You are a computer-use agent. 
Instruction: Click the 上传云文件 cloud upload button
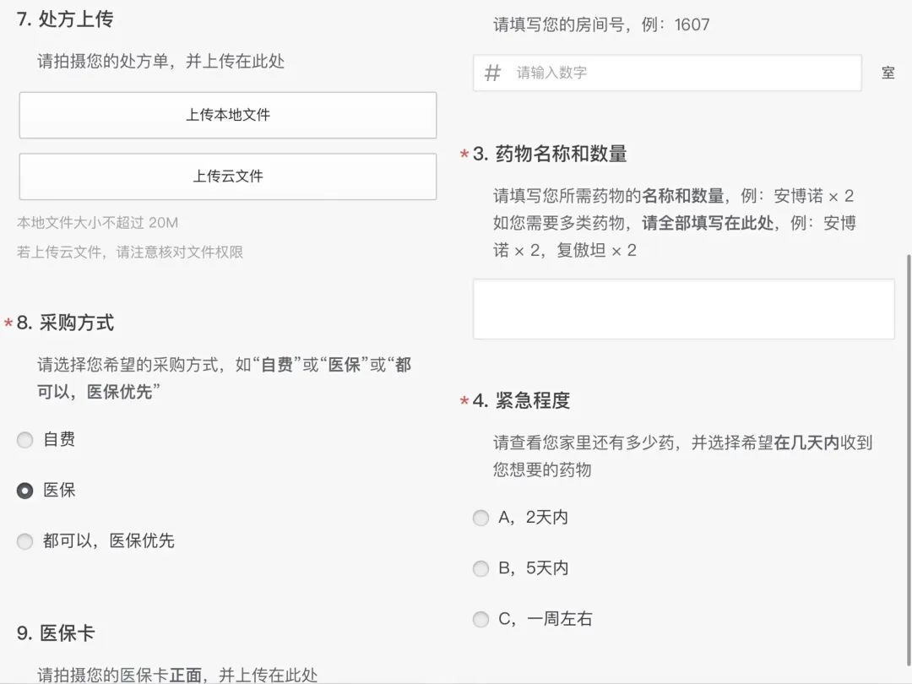point(228,176)
